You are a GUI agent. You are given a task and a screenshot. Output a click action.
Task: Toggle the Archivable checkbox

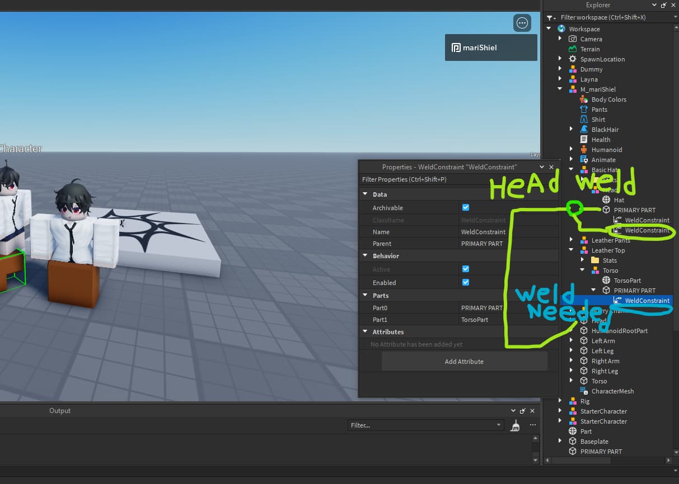click(466, 207)
